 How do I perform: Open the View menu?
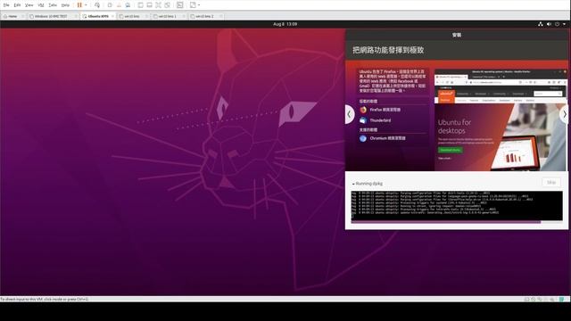pos(29,5)
